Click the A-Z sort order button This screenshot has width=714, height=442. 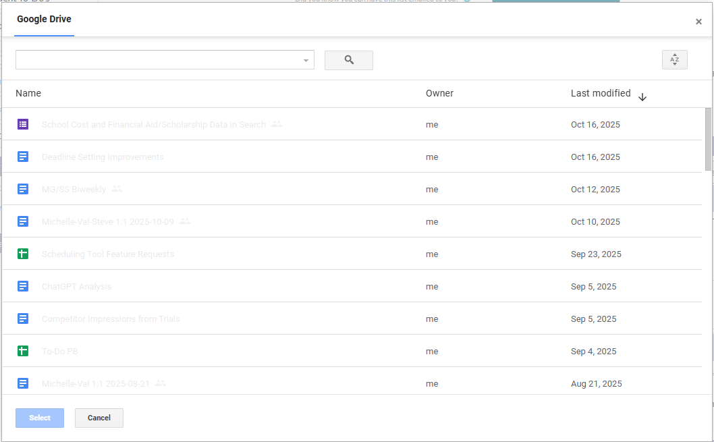click(x=674, y=59)
